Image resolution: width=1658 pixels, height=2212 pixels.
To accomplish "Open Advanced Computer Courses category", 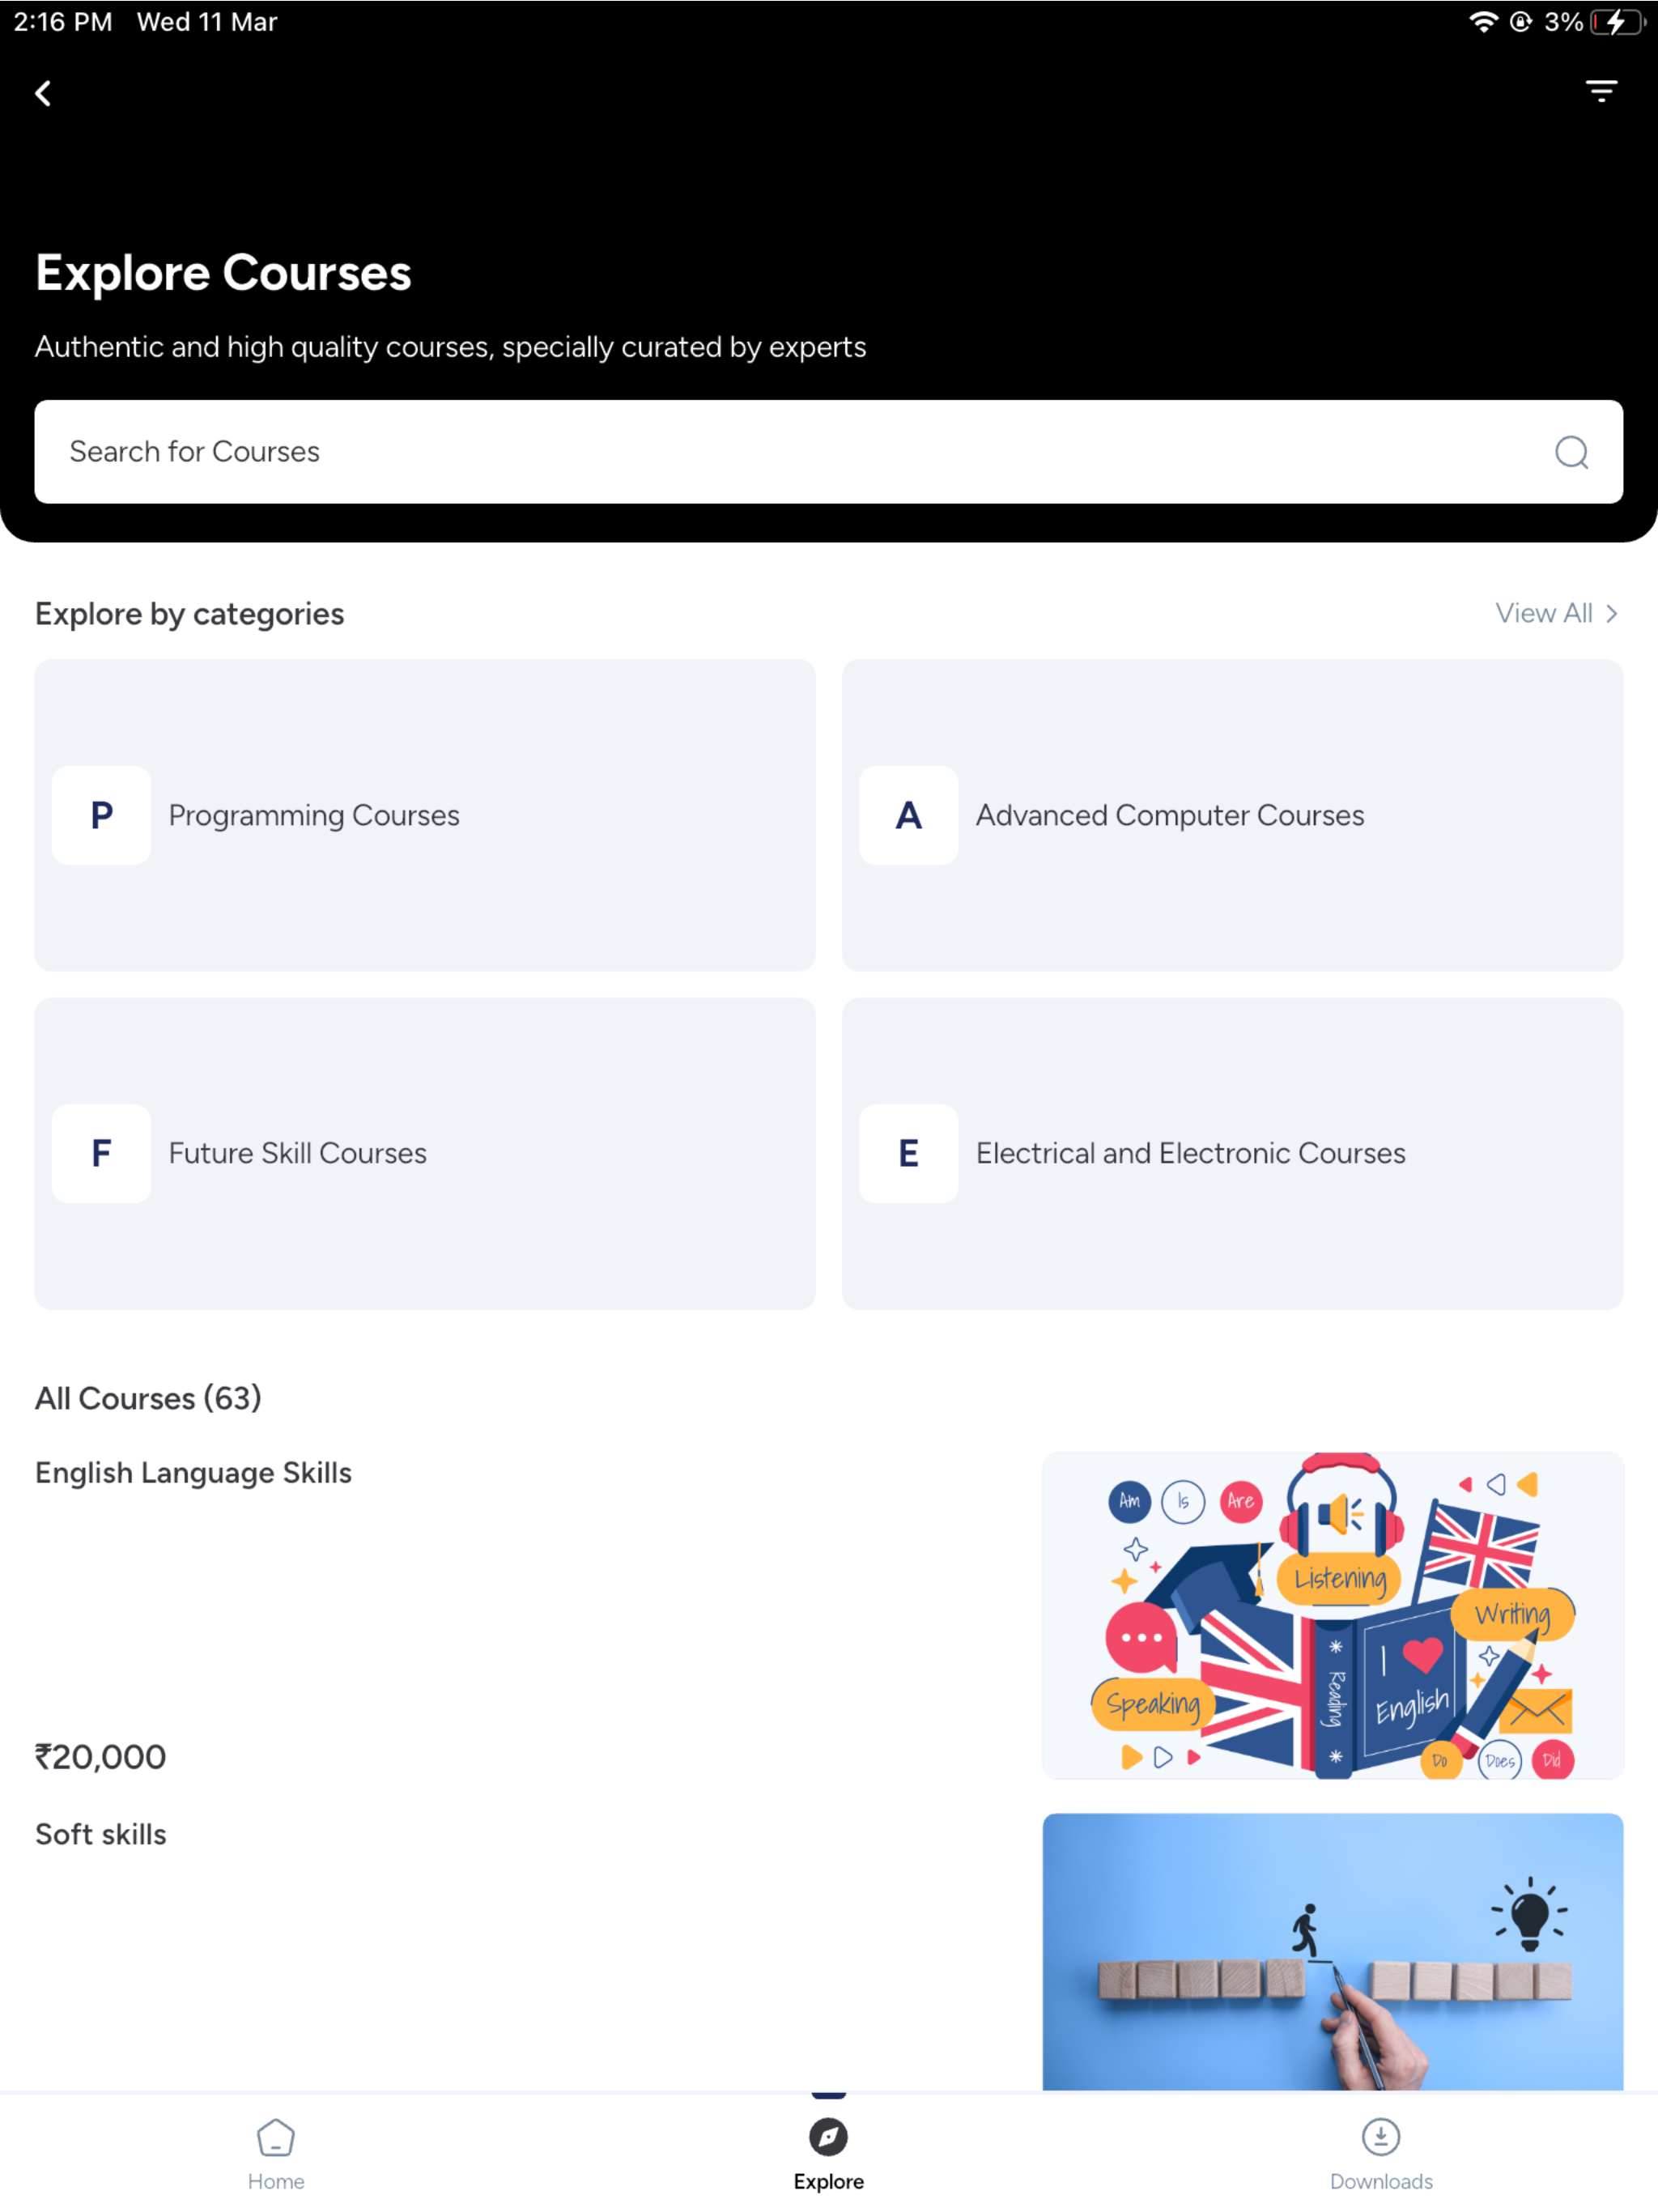I will click(x=1232, y=815).
